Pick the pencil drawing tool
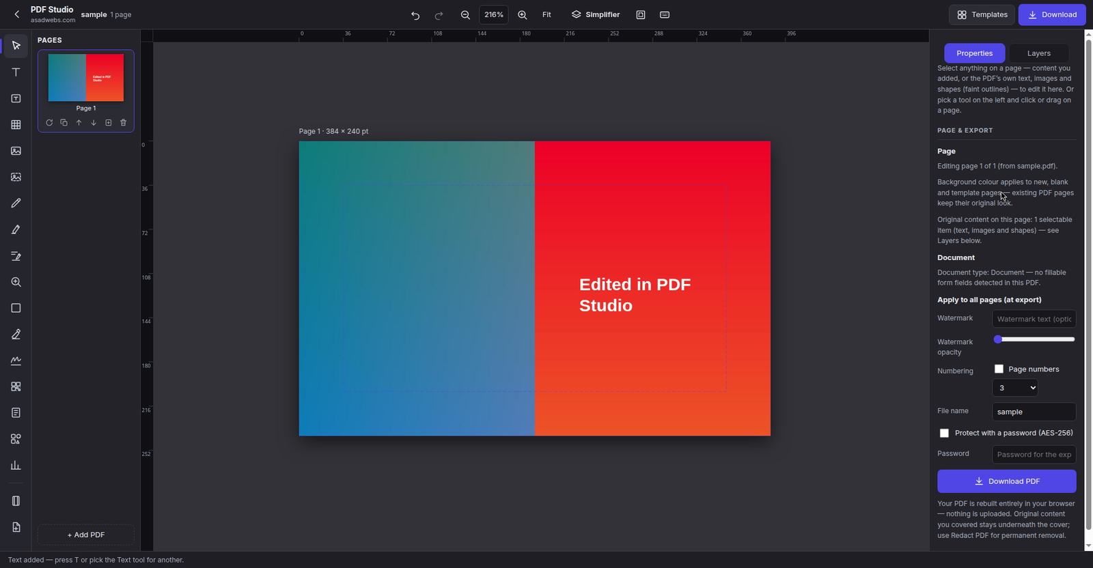This screenshot has height=568, width=1093. (16, 203)
